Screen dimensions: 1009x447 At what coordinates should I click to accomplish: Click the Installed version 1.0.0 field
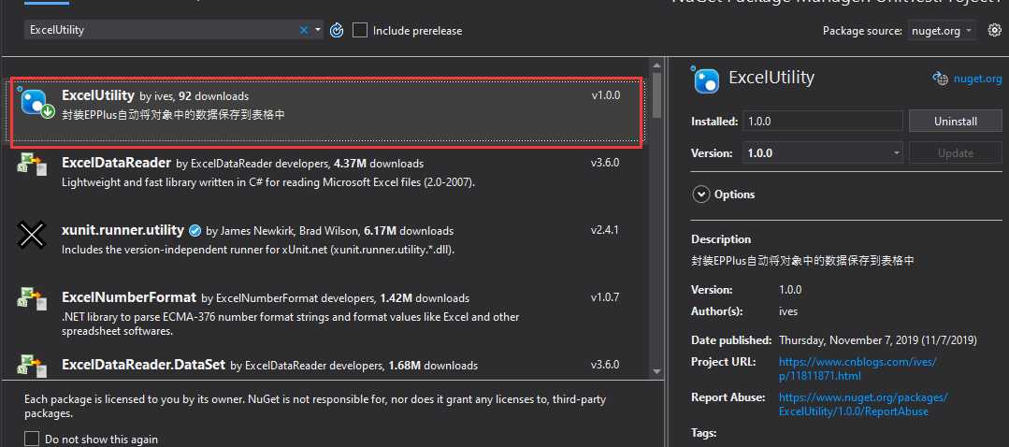tap(822, 121)
